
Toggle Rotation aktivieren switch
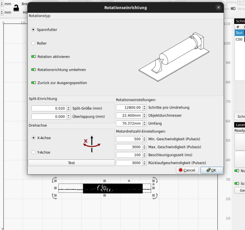(34, 57)
